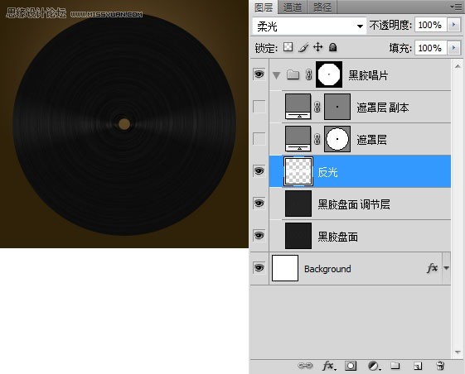Click the fill value field 100%
The image size is (465, 374).
pos(430,48)
